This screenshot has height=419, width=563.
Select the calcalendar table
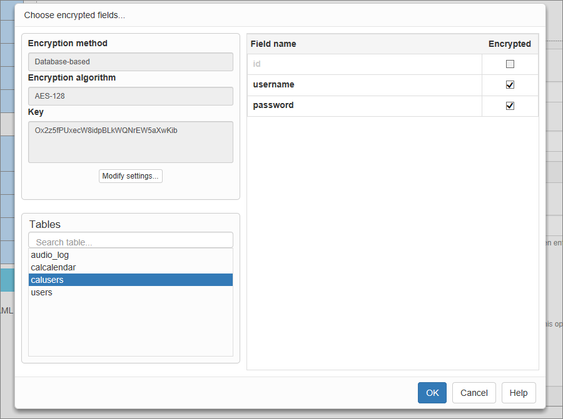[53, 267]
